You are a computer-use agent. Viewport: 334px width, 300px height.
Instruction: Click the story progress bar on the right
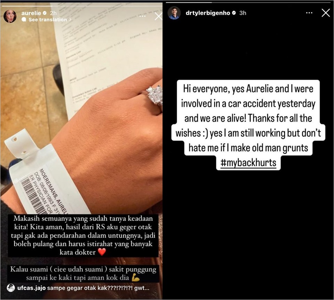click(248, 2)
